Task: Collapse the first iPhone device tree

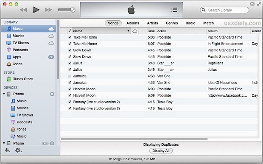Action: [x=4, y=94]
